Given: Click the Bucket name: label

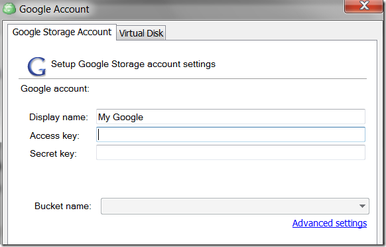Looking at the screenshot, I should [63, 206].
